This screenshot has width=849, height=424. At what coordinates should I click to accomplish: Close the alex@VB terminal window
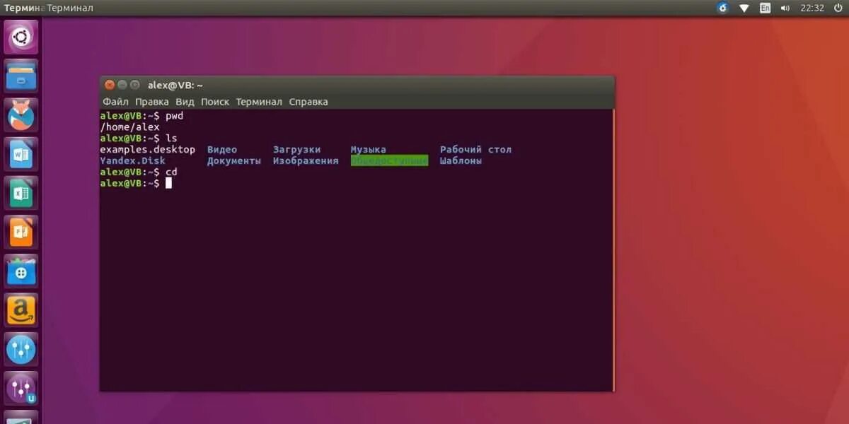coord(110,85)
